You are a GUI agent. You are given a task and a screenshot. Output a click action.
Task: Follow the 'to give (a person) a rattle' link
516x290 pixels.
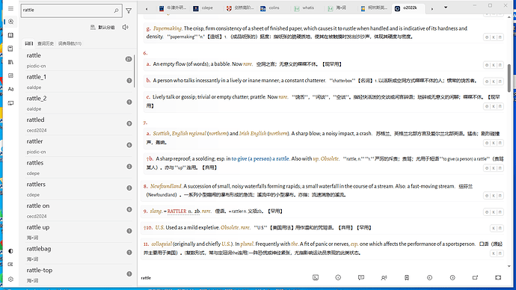260,158
